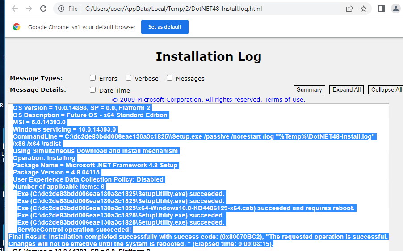
Task: Click the 'Message Details:' label
Action: [38, 89]
